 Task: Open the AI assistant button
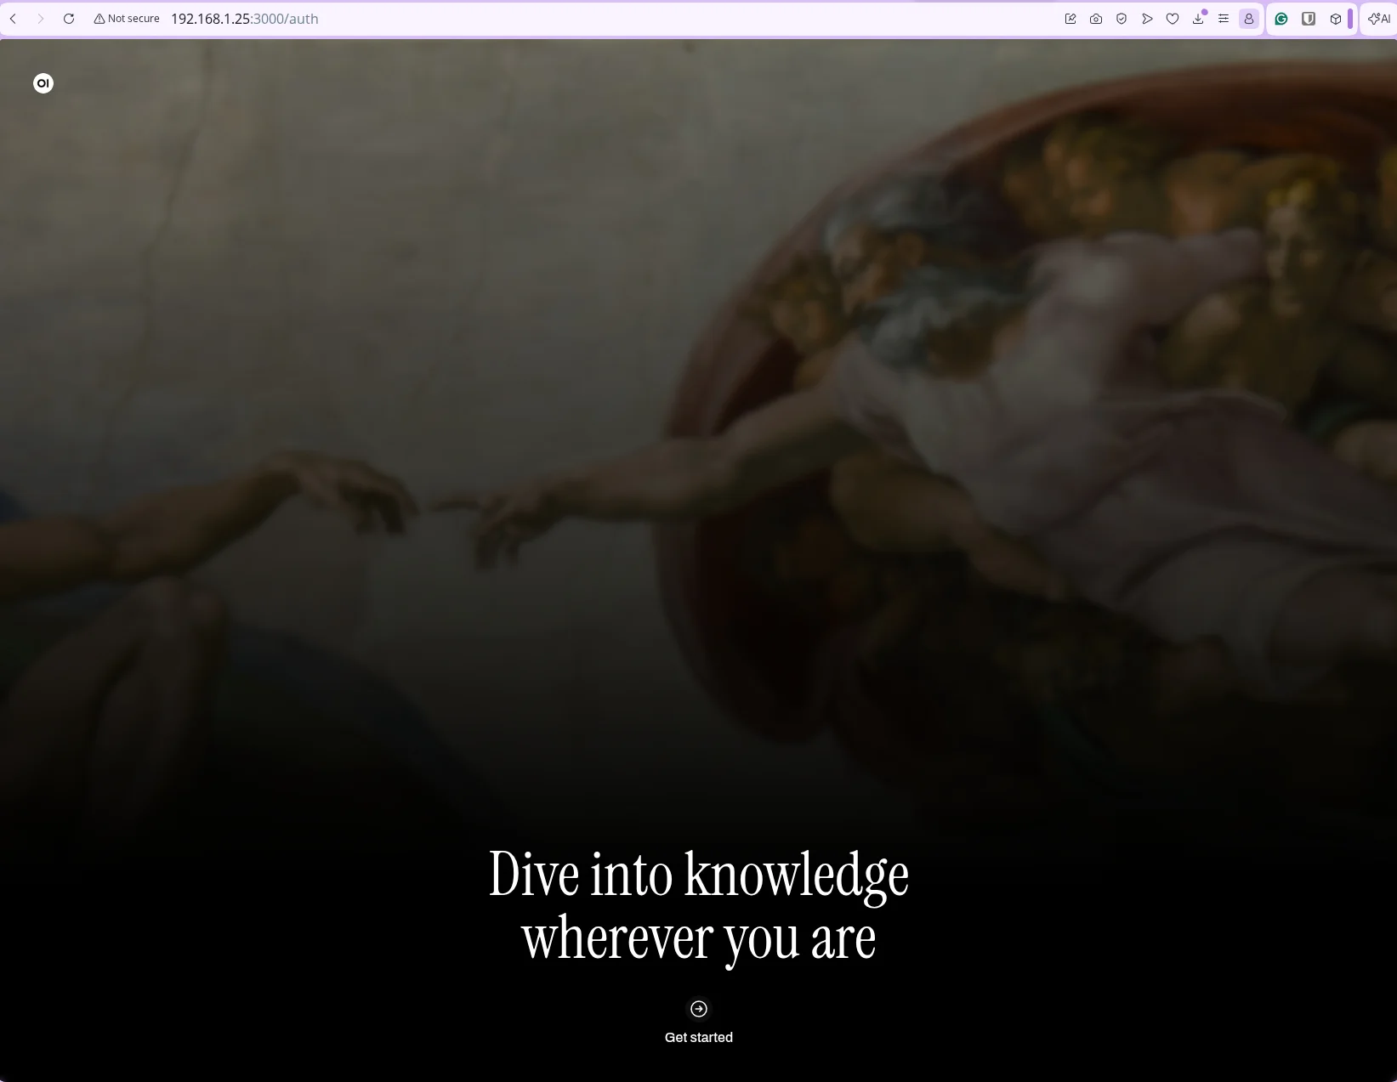click(1379, 19)
